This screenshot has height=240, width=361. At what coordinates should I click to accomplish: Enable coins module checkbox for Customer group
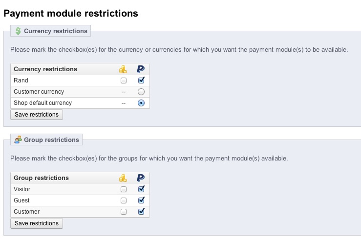tap(124, 212)
